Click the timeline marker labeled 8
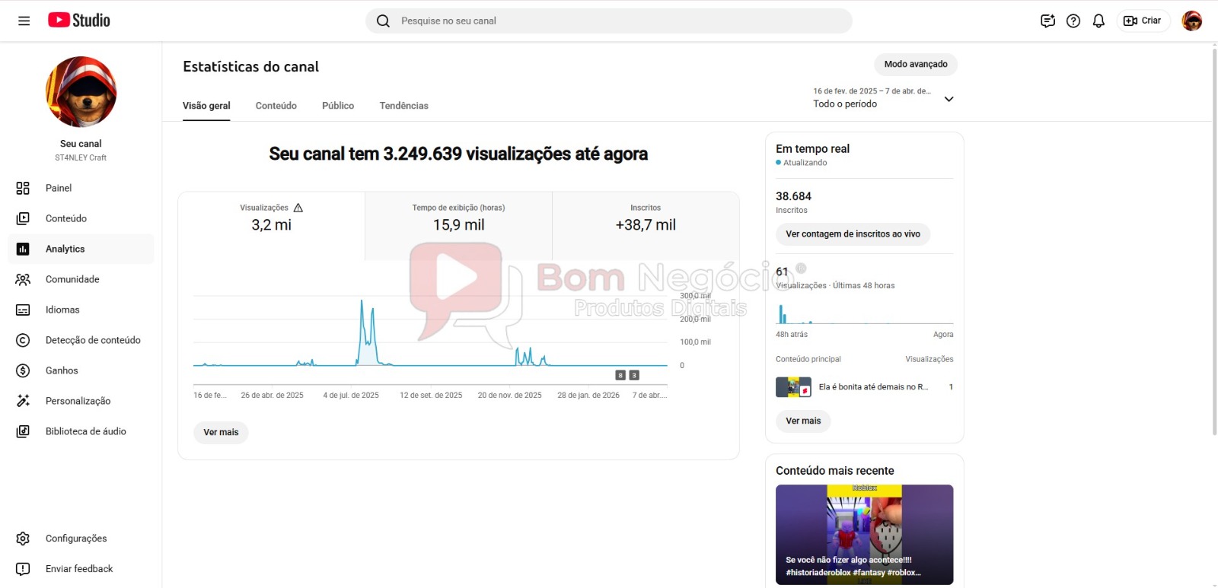Screen dimensions: 1218x588 pos(620,375)
